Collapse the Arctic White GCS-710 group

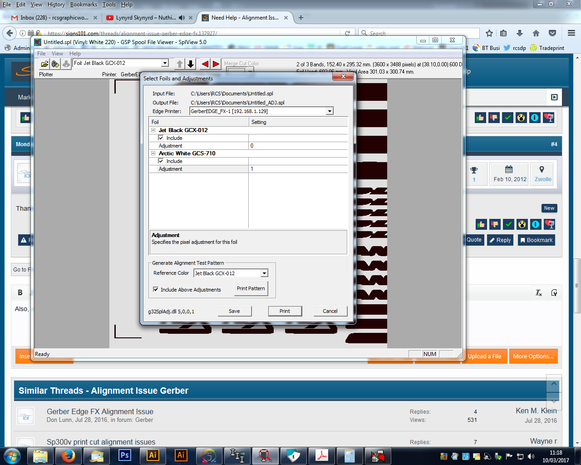(153, 153)
